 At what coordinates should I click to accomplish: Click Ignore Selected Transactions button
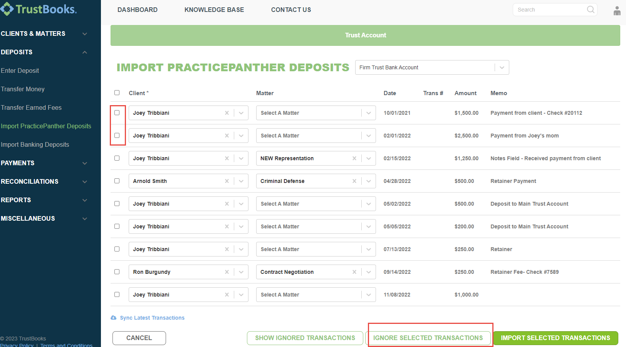click(428, 338)
